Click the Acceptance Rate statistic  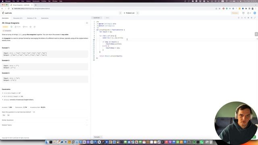37,108
